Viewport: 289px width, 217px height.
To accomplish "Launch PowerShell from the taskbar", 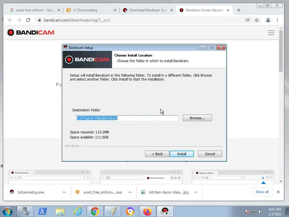I will (x=42, y=211).
